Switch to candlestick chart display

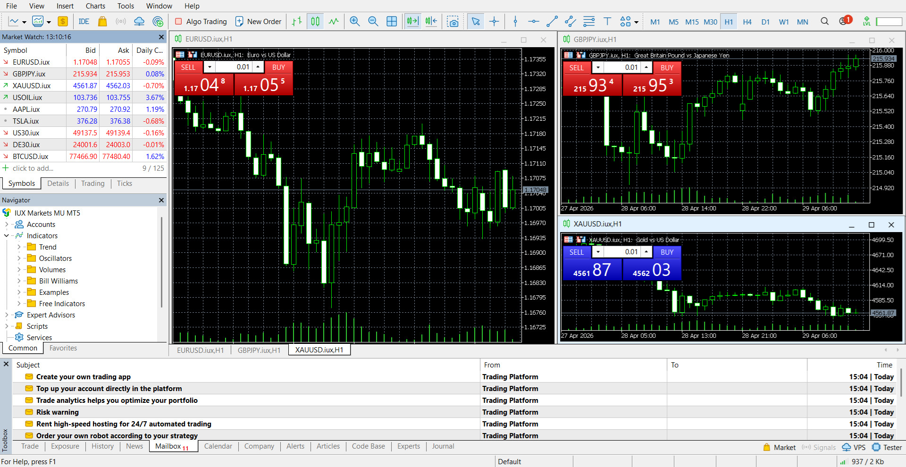click(315, 21)
